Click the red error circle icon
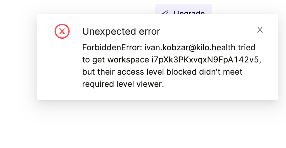Image resolution: width=286 pixels, height=148 pixels. [x=62, y=31]
